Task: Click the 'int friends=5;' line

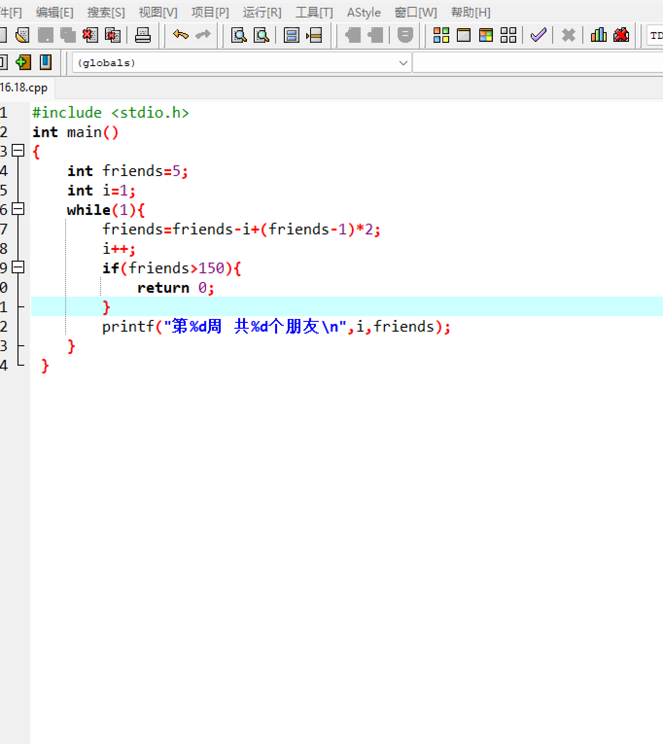Action: pos(128,171)
